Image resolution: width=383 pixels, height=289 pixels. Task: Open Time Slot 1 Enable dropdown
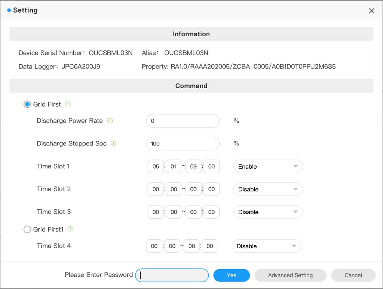pyautogui.click(x=268, y=166)
